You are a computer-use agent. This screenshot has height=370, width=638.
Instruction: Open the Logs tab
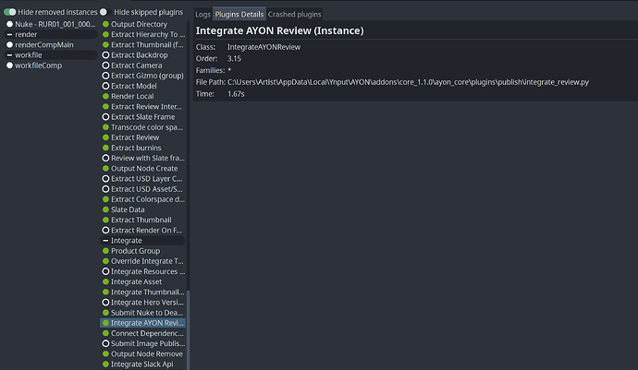point(202,14)
